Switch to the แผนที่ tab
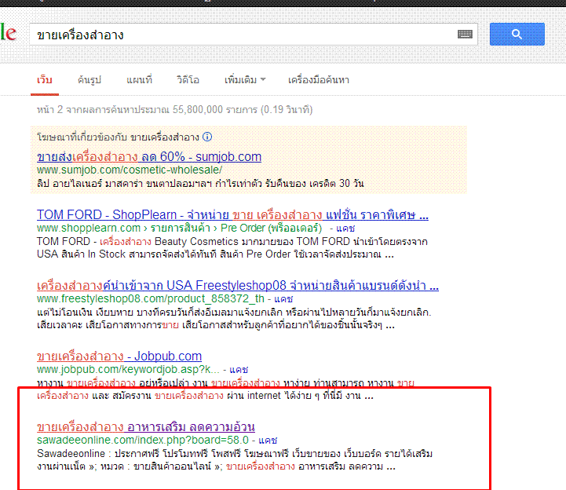Image resolution: width=566 pixels, height=490 pixels. (x=139, y=80)
